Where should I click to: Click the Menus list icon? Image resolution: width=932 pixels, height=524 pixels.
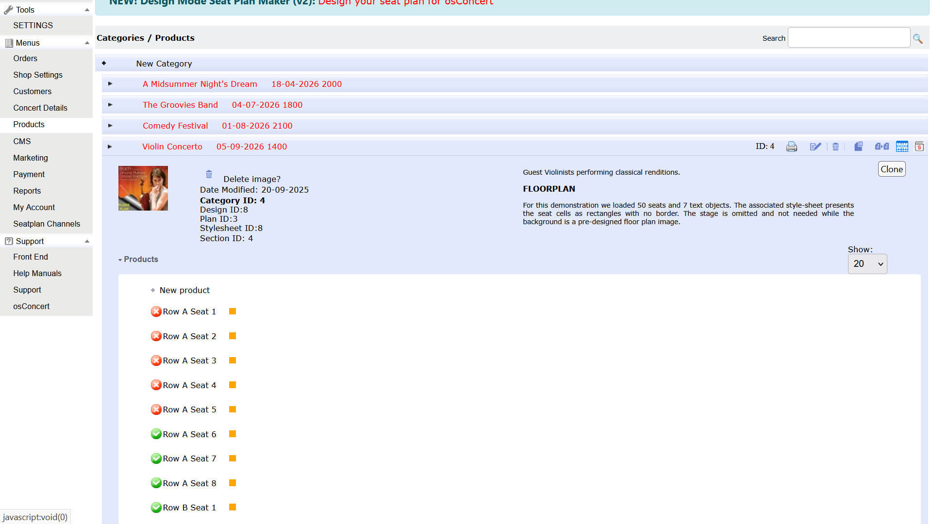[x=9, y=43]
